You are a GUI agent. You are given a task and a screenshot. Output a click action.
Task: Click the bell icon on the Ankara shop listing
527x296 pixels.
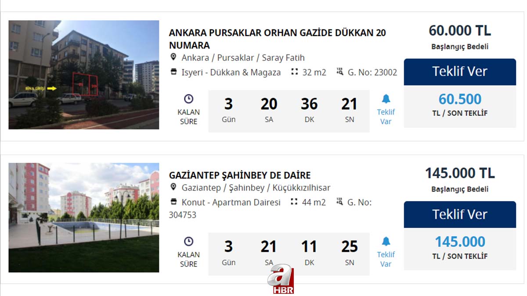(x=386, y=99)
